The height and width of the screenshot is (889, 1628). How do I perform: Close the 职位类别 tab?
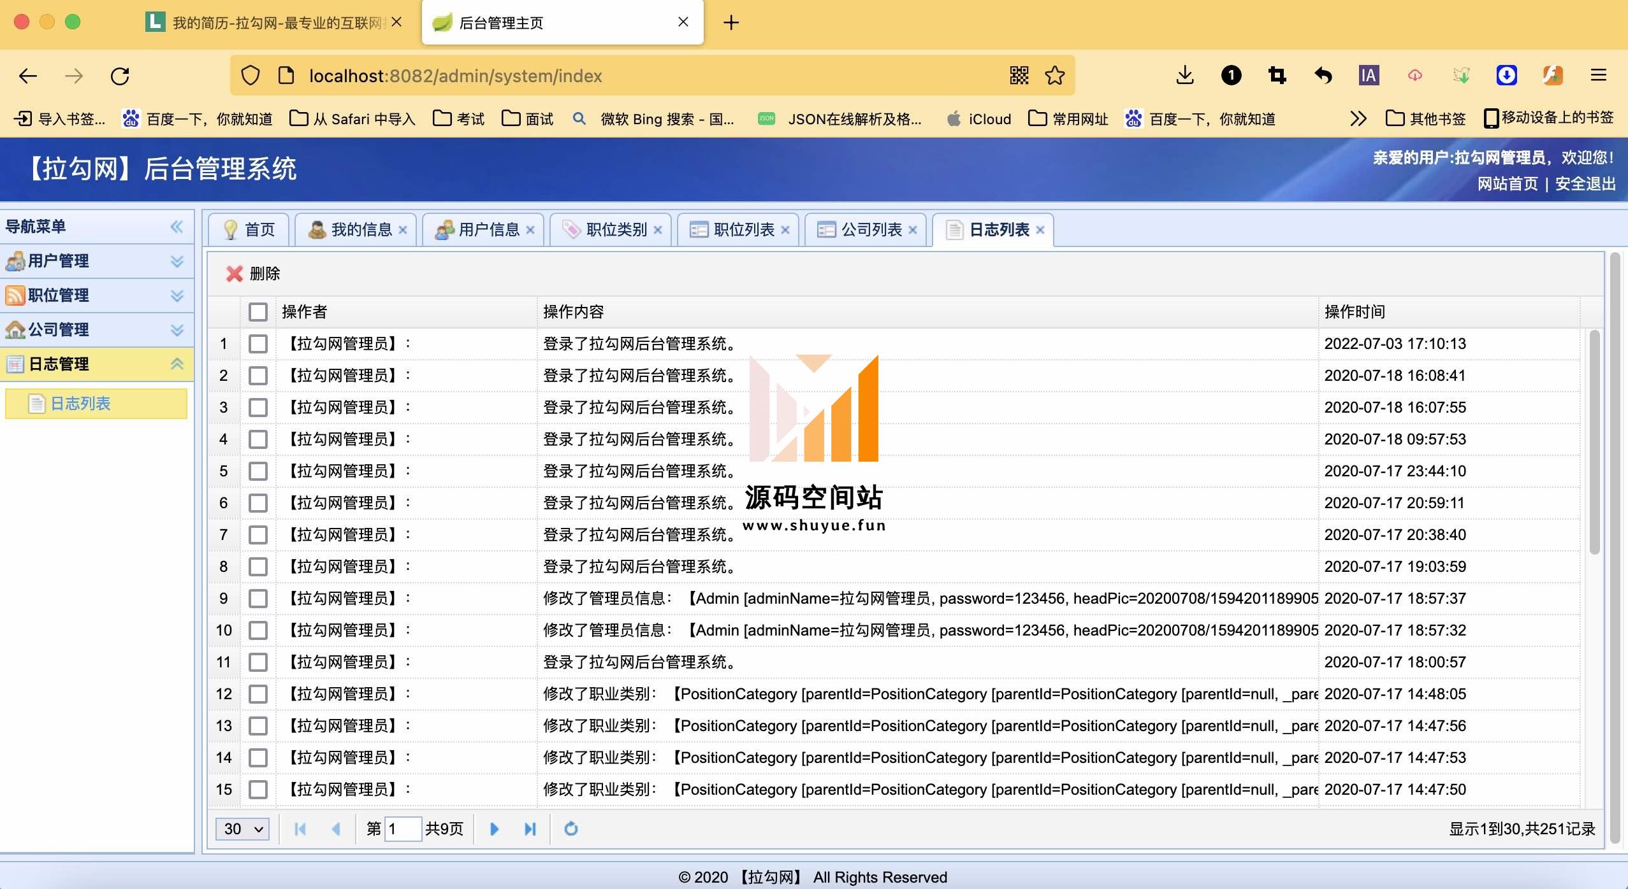click(x=658, y=230)
